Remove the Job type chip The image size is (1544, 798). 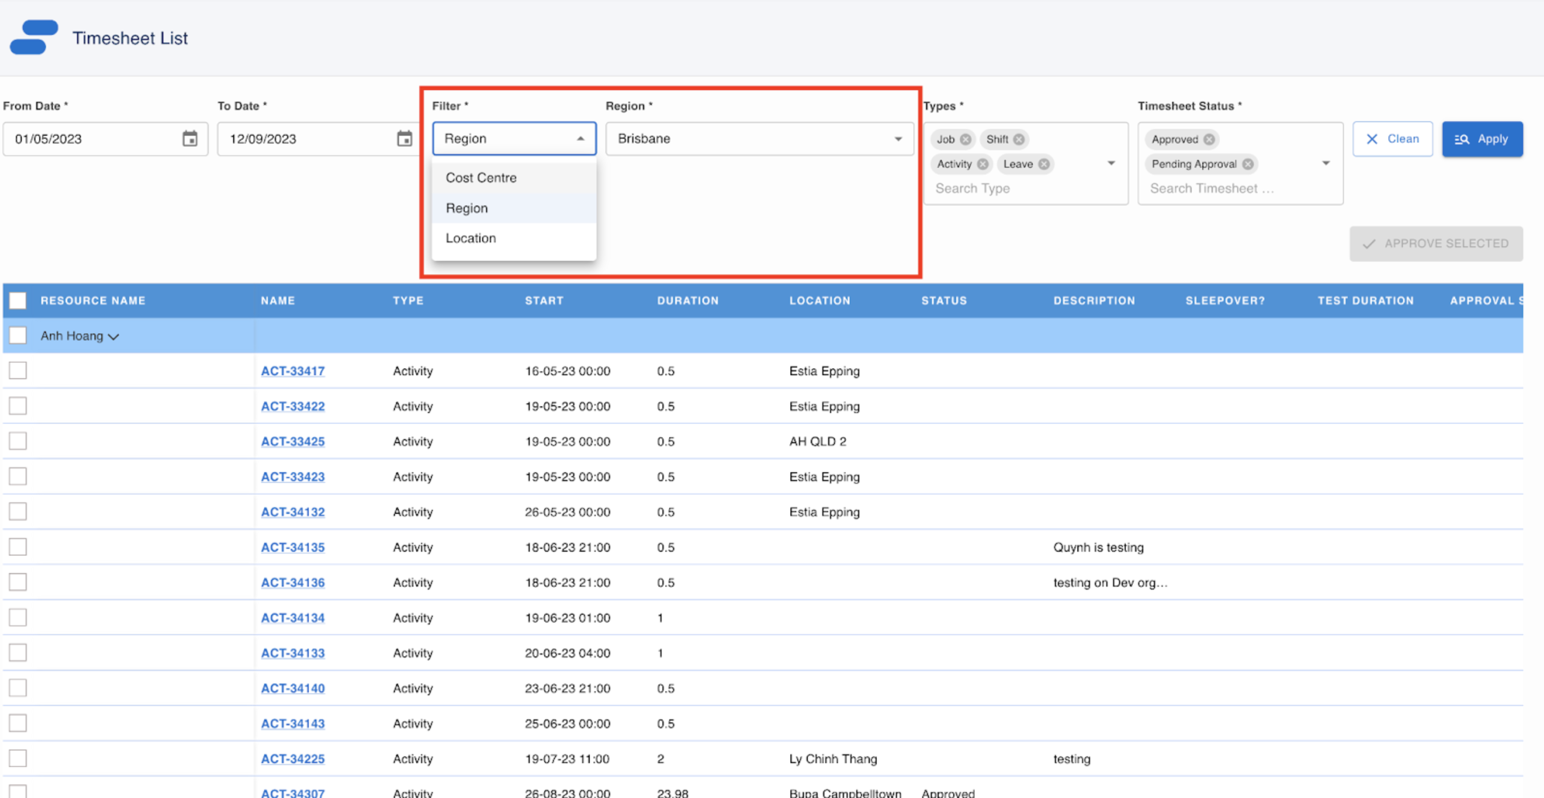tap(965, 139)
